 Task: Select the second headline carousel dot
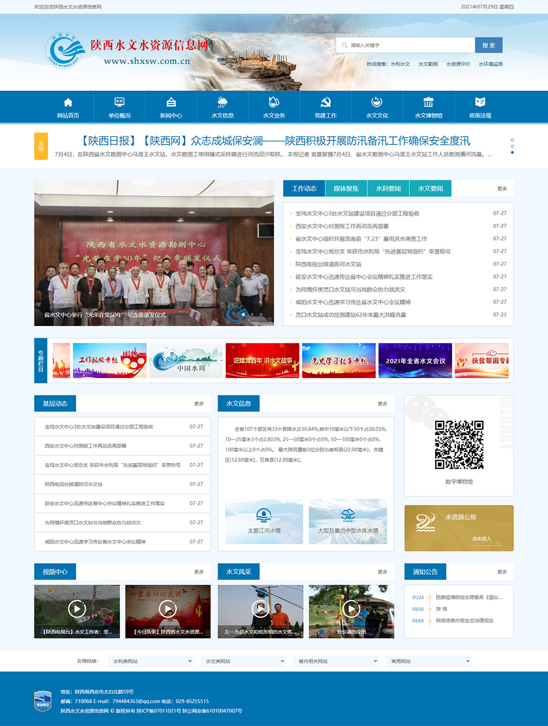512,146
